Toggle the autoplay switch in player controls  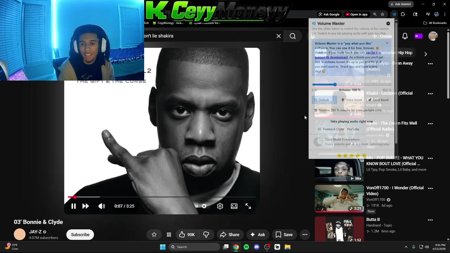click(x=204, y=206)
